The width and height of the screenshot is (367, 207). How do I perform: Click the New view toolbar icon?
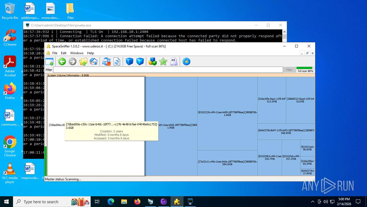coord(49,61)
